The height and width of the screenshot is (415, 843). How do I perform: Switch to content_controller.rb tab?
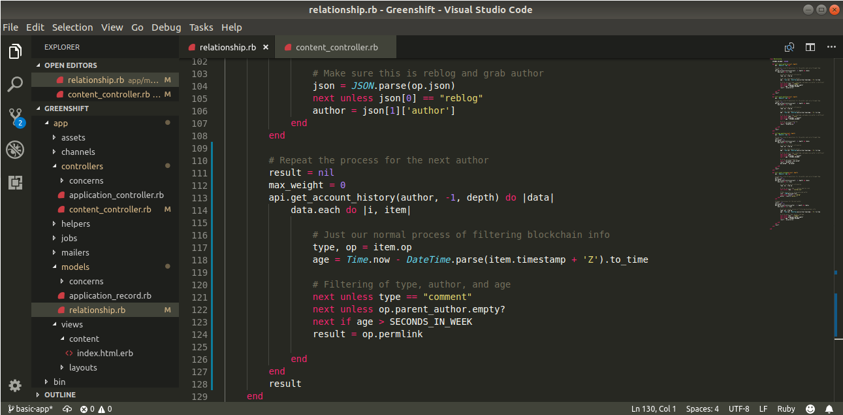[336, 48]
